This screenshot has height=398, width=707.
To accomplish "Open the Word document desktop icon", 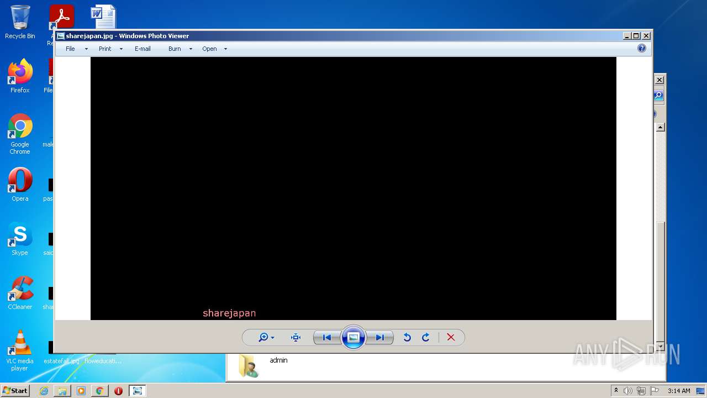I will tap(103, 17).
